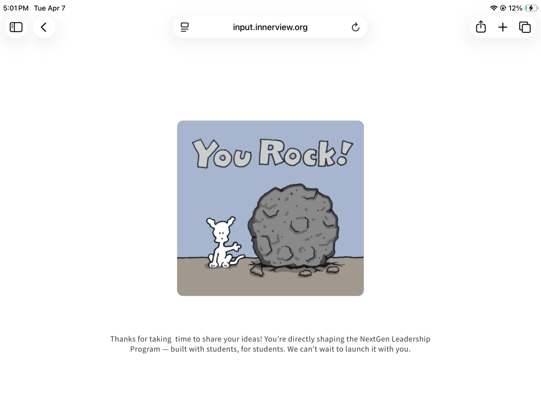Reload the page with the refresh icon

tap(355, 27)
